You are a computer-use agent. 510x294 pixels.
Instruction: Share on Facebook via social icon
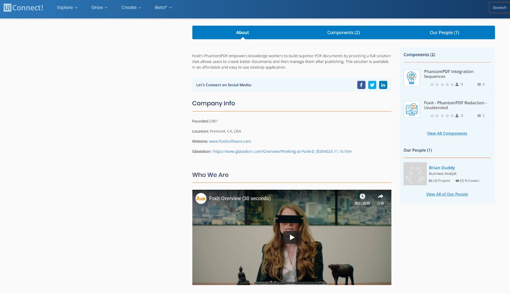[361, 85]
